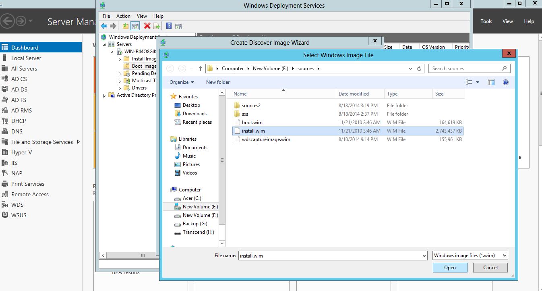This screenshot has width=542, height=291.
Task: Select Transcend (H:) drive
Action: 198,232
